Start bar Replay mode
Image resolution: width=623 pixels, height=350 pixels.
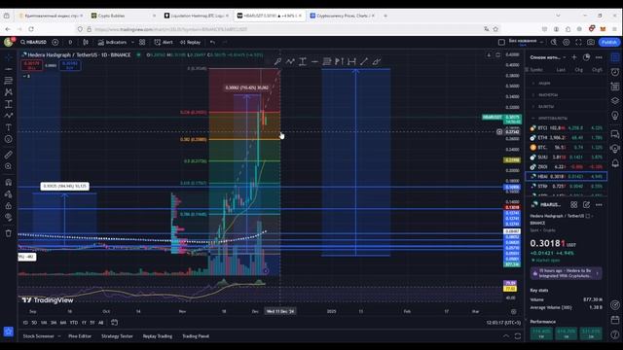[x=191, y=42]
